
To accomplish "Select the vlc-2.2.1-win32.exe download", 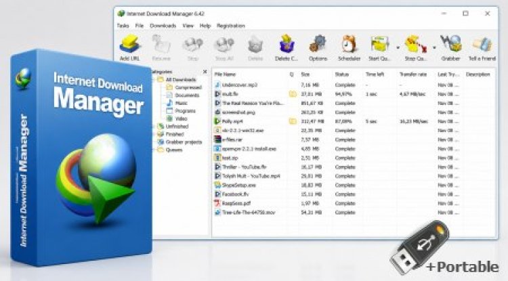I will click(243, 131).
